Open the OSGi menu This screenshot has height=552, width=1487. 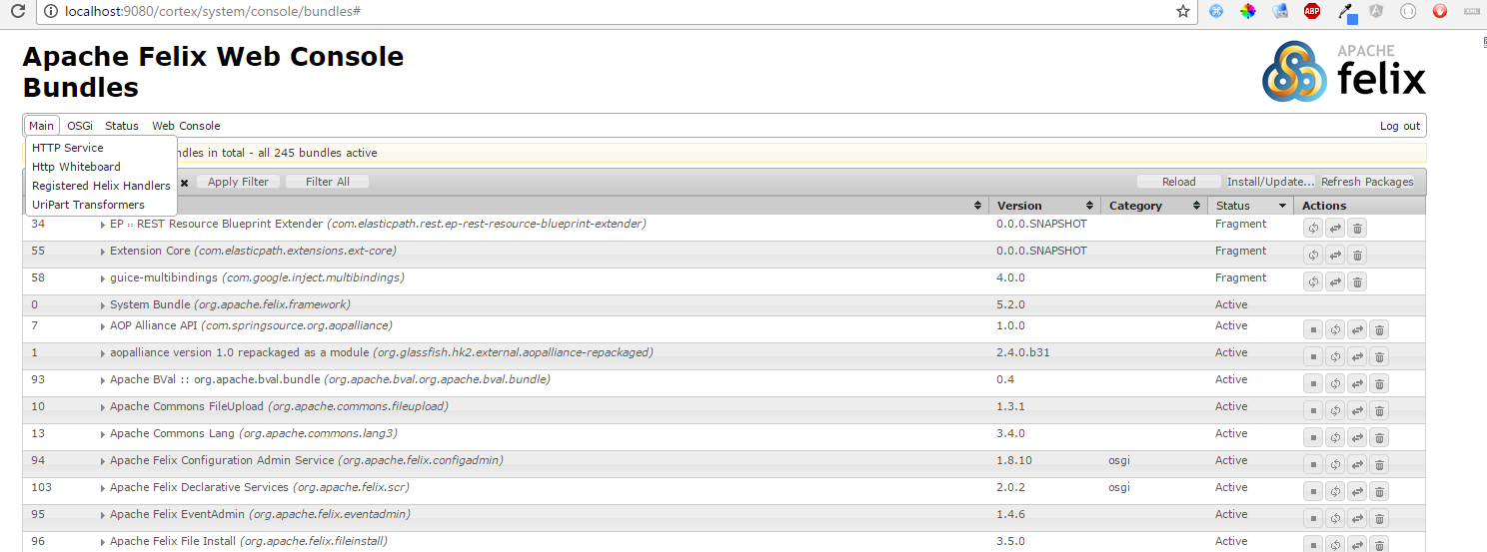coord(80,126)
